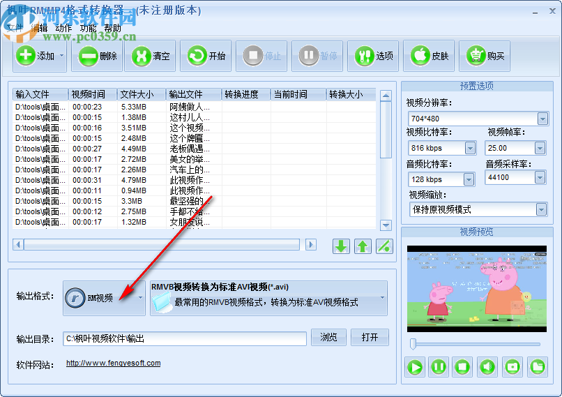Open the 编辑 menu
562x397 pixels.
tap(39, 28)
